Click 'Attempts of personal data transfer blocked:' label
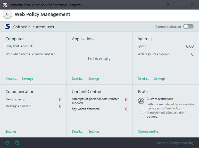The width and height of the screenshot is (199, 148). [95, 101]
